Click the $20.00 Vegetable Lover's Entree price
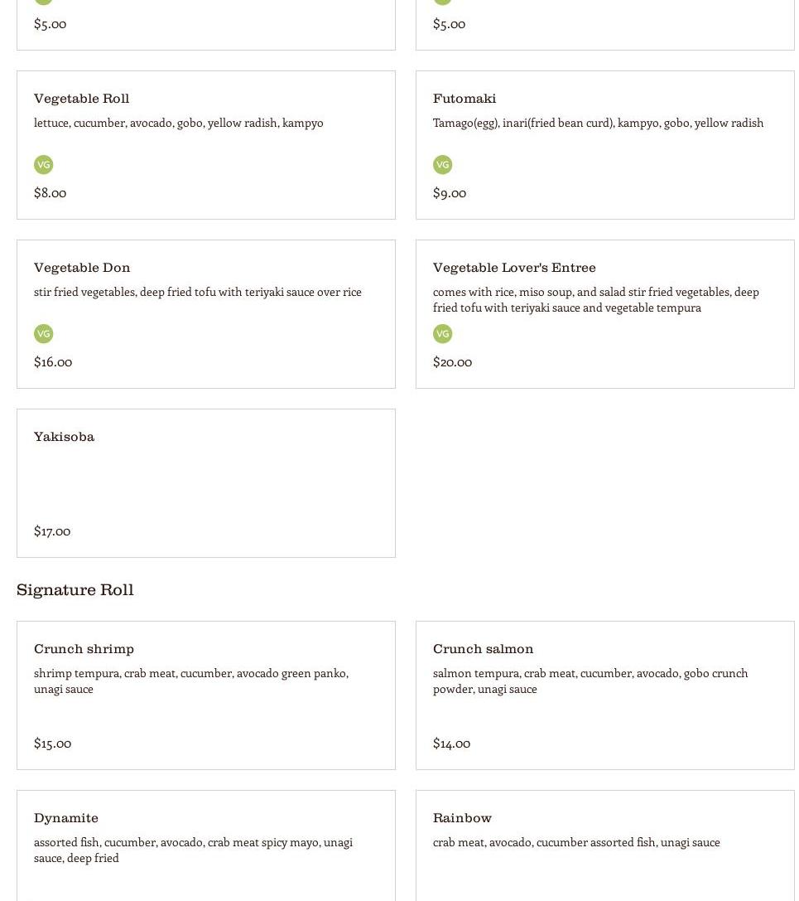The height and width of the screenshot is (901, 799). click(452, 362)
